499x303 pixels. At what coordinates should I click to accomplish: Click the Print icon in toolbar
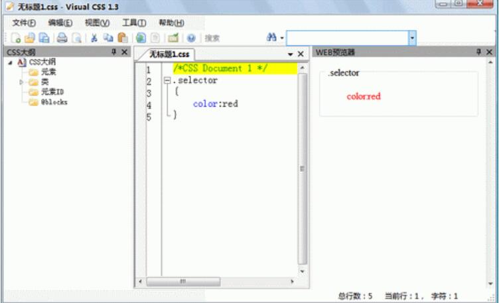(62, 38)
